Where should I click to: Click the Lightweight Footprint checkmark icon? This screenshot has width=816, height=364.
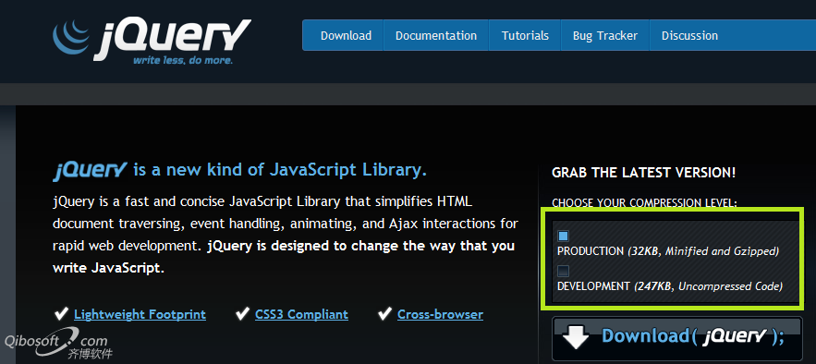(61, 313)
